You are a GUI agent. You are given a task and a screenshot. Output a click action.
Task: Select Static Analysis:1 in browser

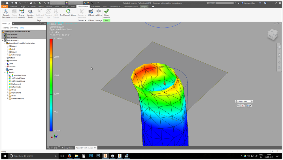pyautogui.click(x=11, y=34)
